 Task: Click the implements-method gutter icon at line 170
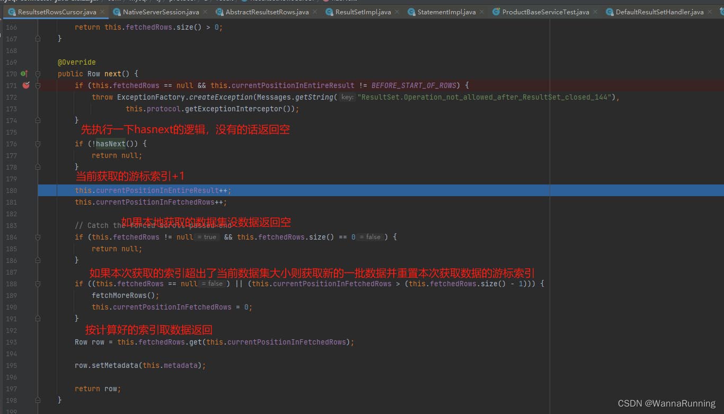coord(25,74)
